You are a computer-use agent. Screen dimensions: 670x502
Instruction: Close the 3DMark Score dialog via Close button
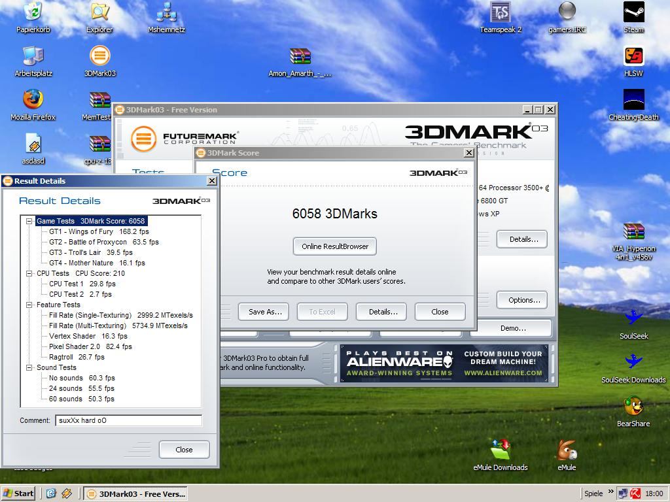click(440, 312)
